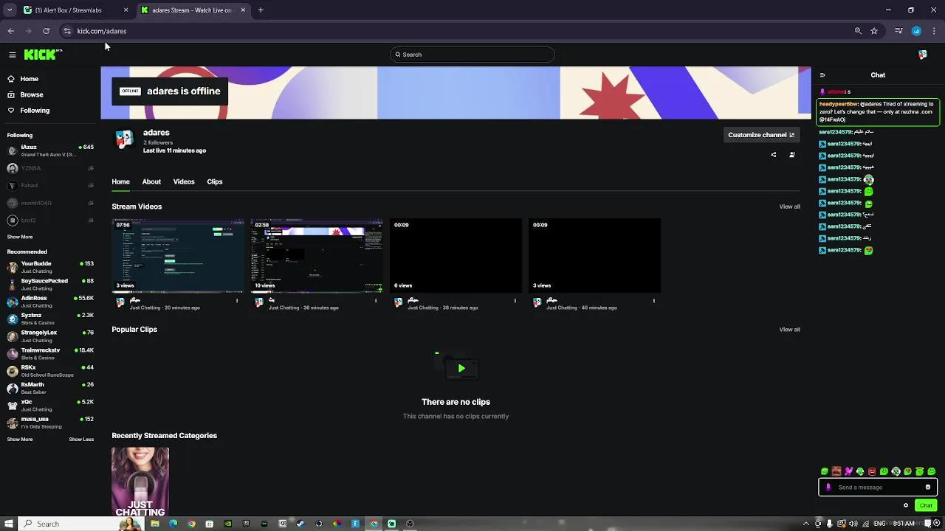
Task: Click the moderator icon beside the share icon
Action: [x=792, y=155]
